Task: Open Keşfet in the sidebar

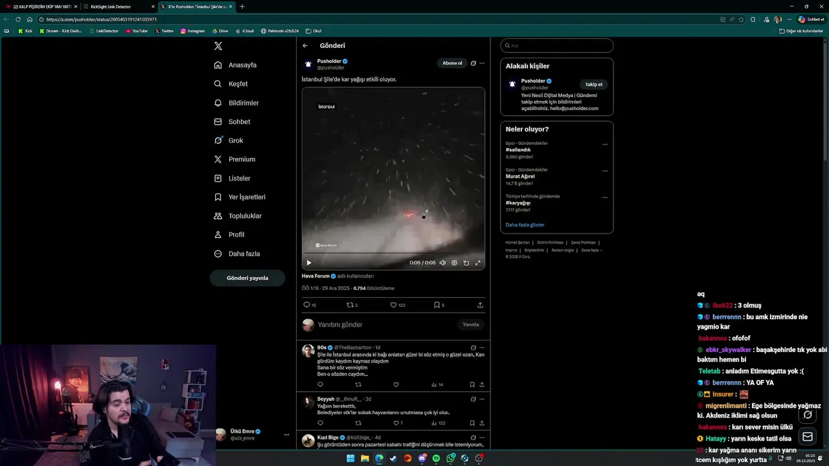Action: click(231, 84)
